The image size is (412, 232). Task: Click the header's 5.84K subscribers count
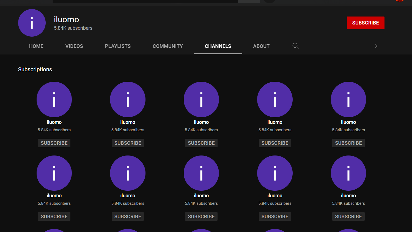(x=73, y=28)
